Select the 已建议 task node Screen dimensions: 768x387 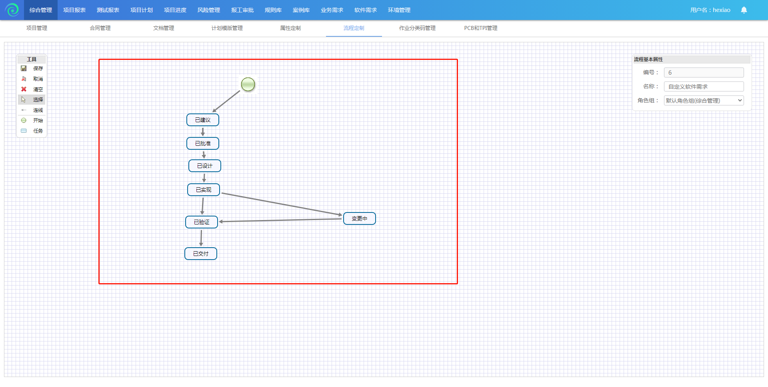(x=203, y=120)
